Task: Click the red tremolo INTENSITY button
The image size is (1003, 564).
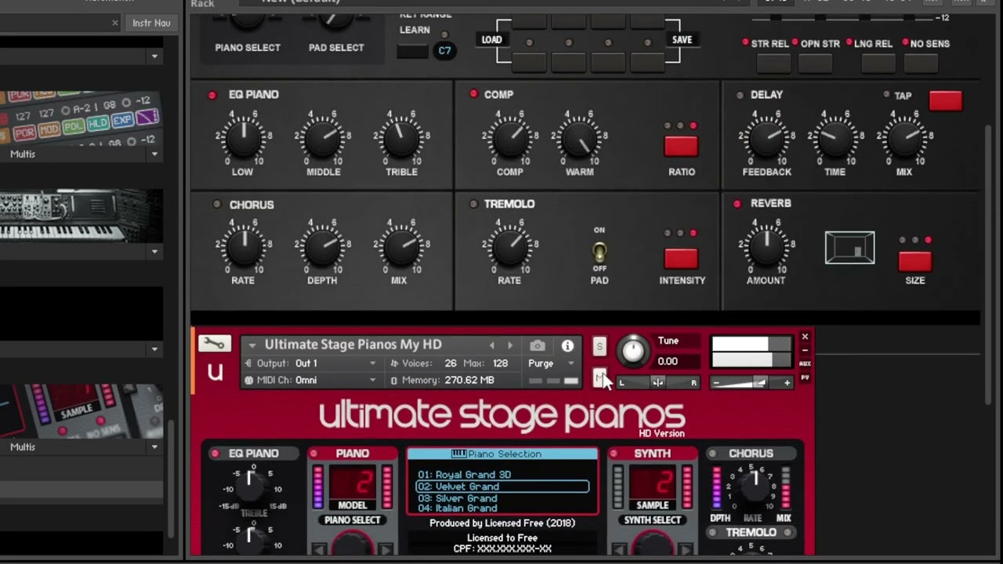Action: [x=681, y=258]
